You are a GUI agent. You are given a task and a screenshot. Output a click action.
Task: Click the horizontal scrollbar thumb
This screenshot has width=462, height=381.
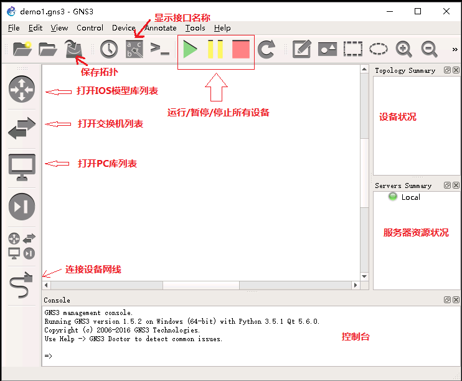pyautogui.click(x=201, y=285)
